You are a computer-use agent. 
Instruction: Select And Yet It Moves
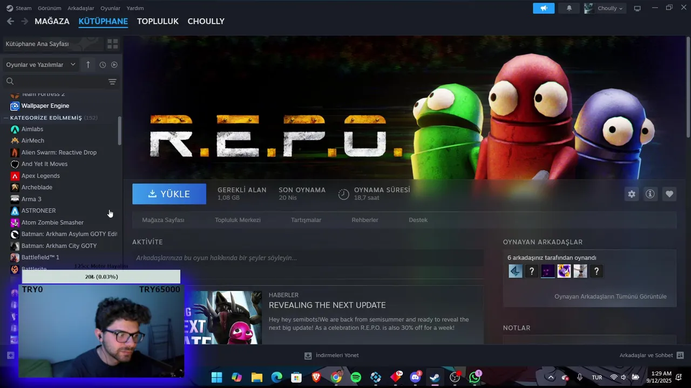pyautogui.click(x=44, y=164)
